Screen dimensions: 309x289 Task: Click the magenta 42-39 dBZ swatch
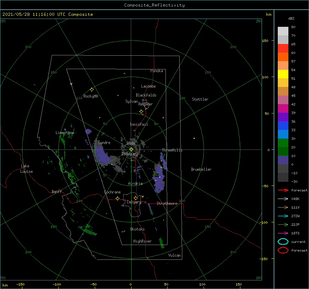283,109
